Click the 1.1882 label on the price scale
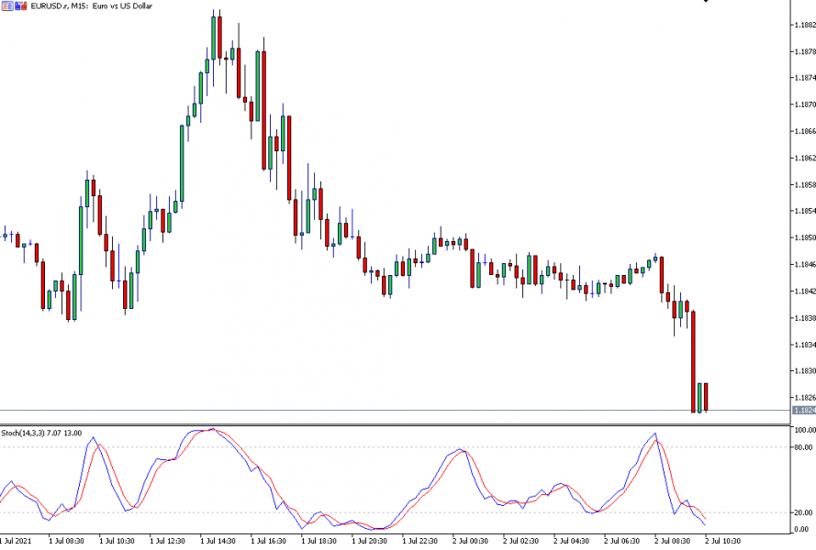 pyautogui.click(x=803, y=25)
